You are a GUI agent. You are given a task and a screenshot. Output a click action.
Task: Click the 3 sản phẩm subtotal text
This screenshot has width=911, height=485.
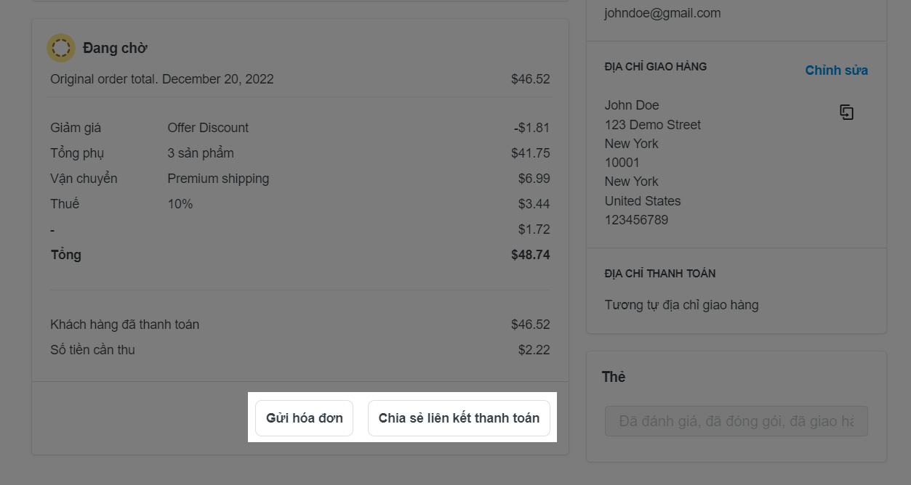coord(201,153)
